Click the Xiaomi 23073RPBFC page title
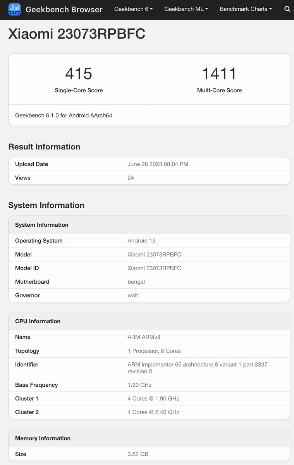294x465 pixels. 77,34
